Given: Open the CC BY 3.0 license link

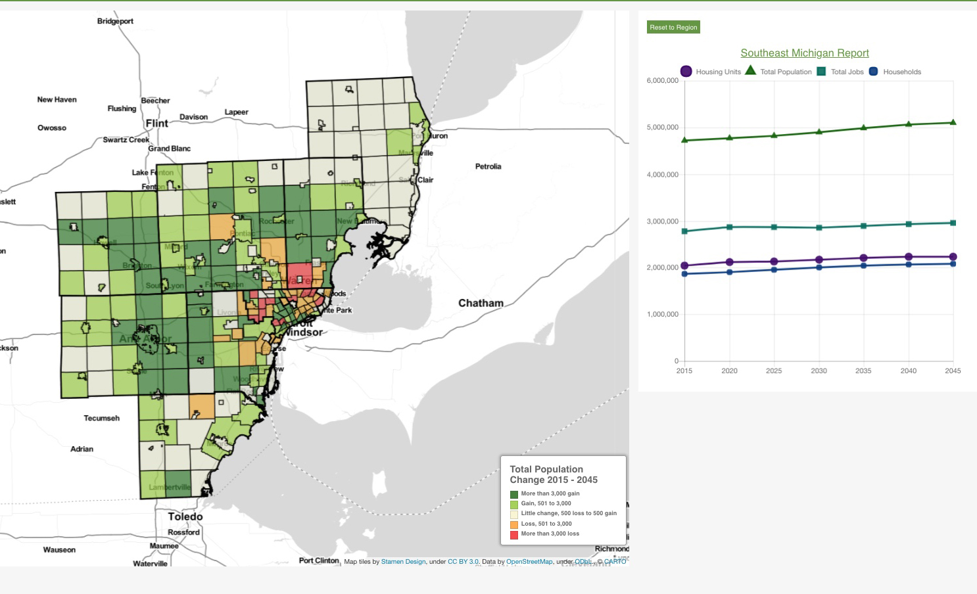Looking at the screenshot, I should [x=463, y=562].
